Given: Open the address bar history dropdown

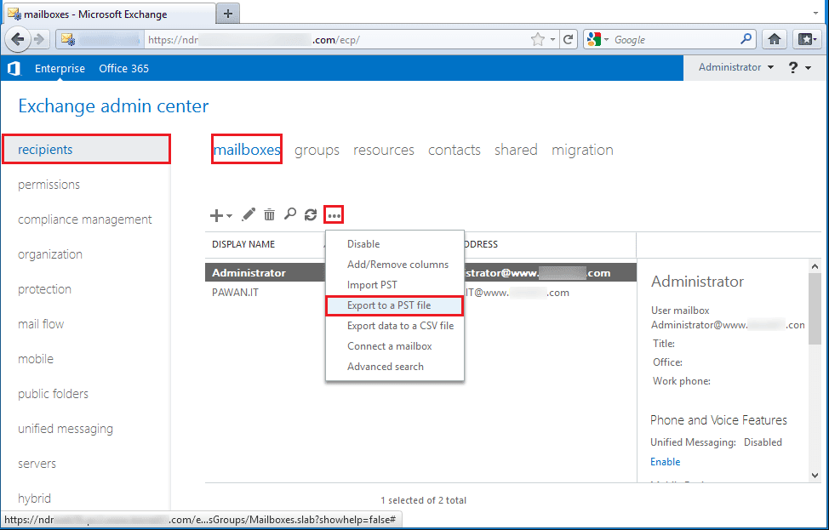Looking at the screenshot, I should 552,39.
